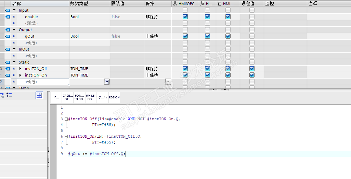Check setpoint box for enable
Image resolution: width=351 pixels, height=179 pixels.
pos(252,17)
